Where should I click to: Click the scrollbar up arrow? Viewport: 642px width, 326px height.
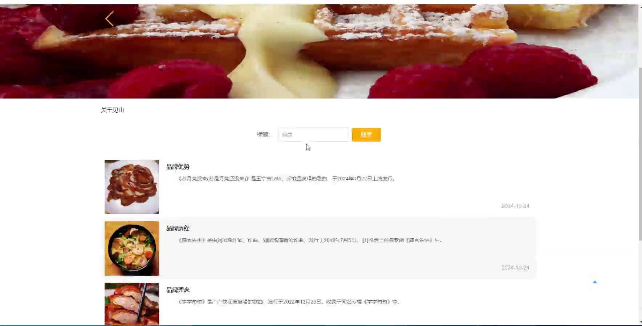pos(640,7)
